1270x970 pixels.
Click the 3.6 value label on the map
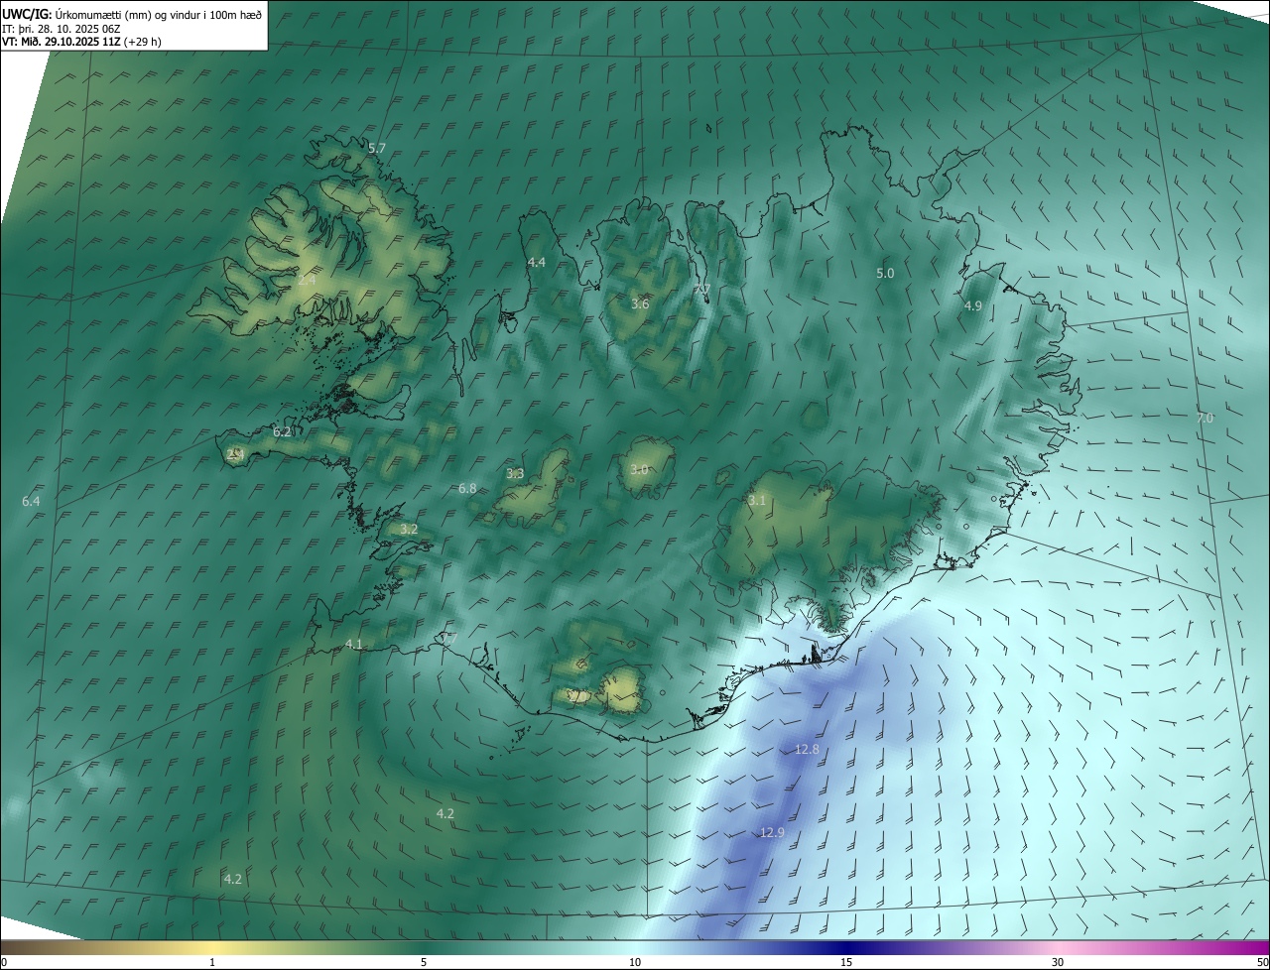click(x=640, y=303)
